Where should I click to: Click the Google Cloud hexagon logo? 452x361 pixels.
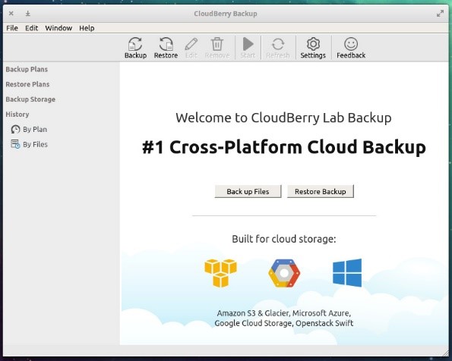(284, 273)
